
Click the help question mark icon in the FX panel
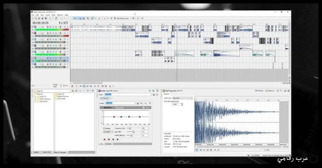[150, 103]
